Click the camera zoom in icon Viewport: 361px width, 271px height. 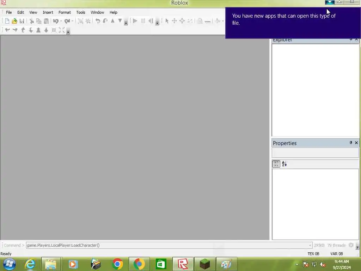[38, 30]
